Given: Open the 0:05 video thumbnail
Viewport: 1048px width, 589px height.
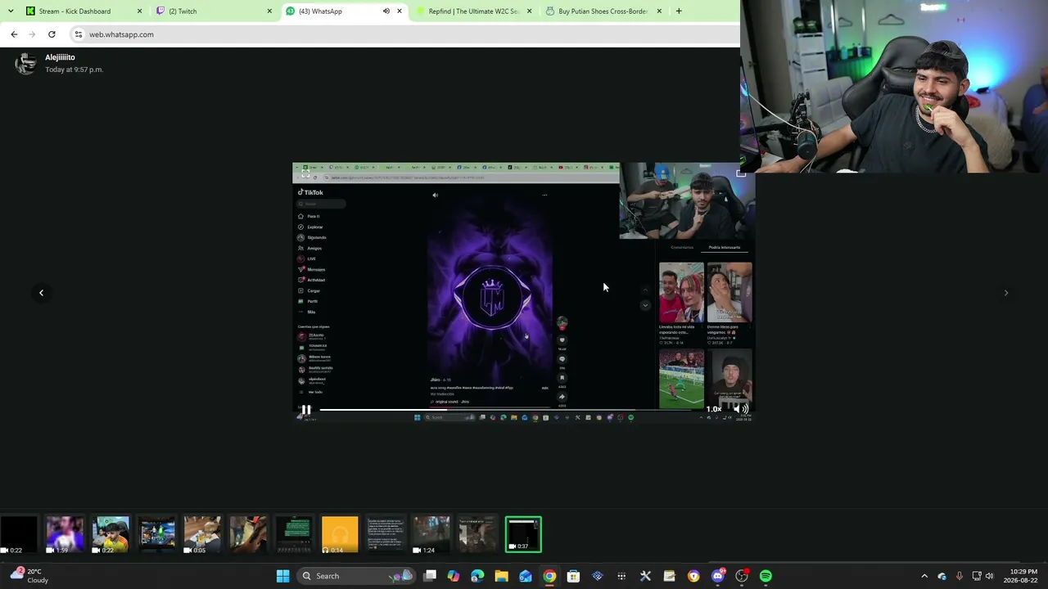Looking at the screenshot, I should point(202,535).
